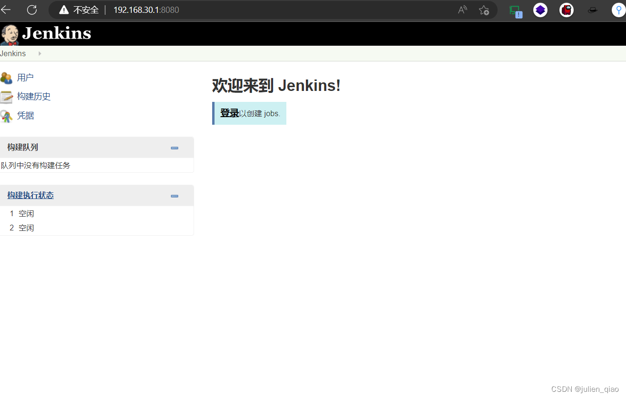The height and width of the screenshot is (398, 626).
Task: Click the red character extension icon
Action: tap(567, 10)
